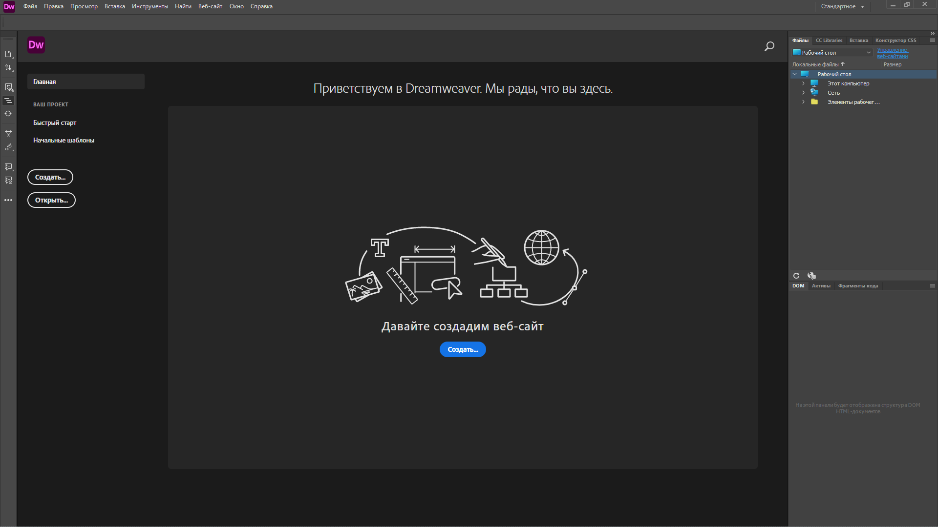
Task: Click the Открыть... button
Action: pos(51,200)
